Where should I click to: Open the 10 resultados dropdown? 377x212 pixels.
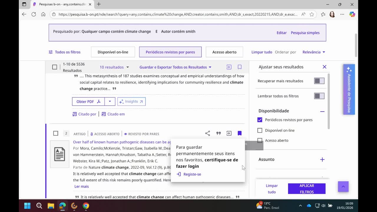click(114, 67)
